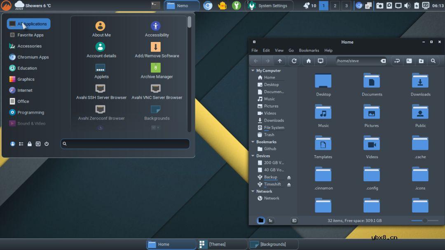Click the lock screen icon in menu
445x250 pixels.
pos(29,144)
